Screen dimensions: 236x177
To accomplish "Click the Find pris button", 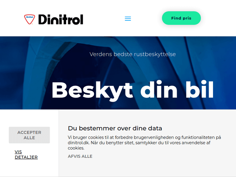I will point(181,18).
